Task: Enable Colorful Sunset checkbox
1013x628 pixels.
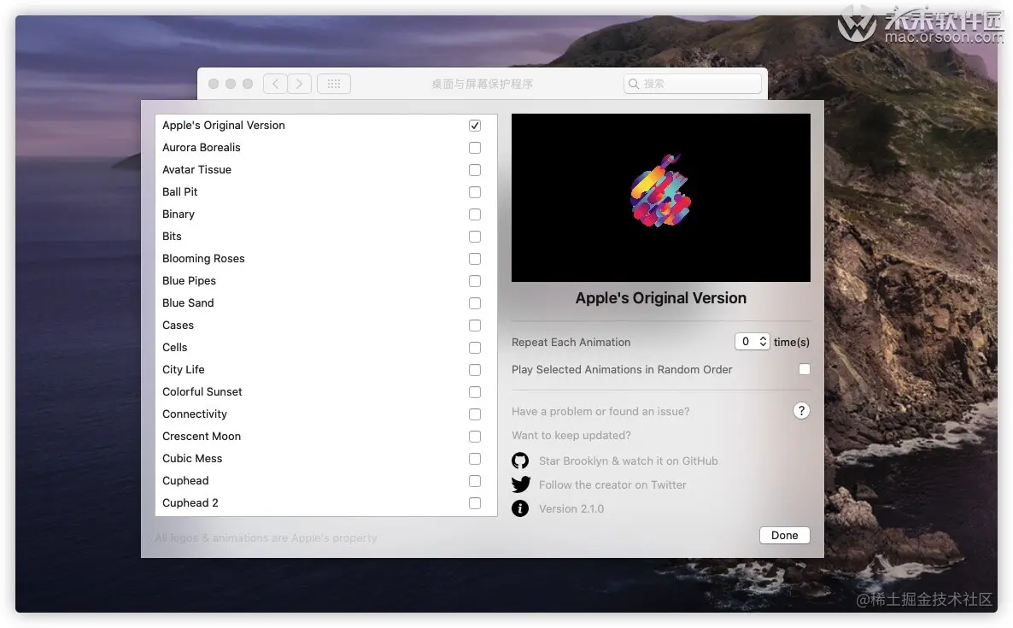Action: pyautogui.click(x=475, y=392)
